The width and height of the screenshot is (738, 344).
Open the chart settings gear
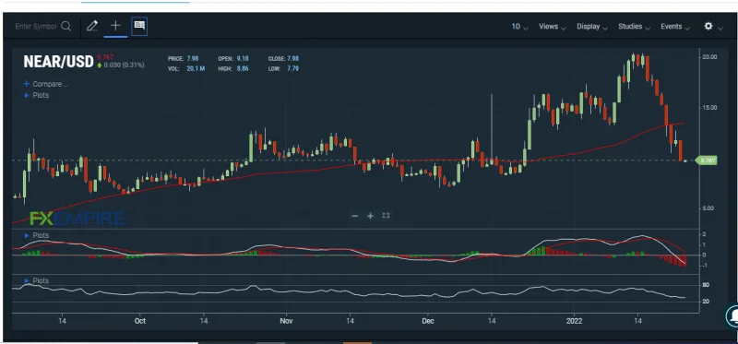(x=708, y=27)
